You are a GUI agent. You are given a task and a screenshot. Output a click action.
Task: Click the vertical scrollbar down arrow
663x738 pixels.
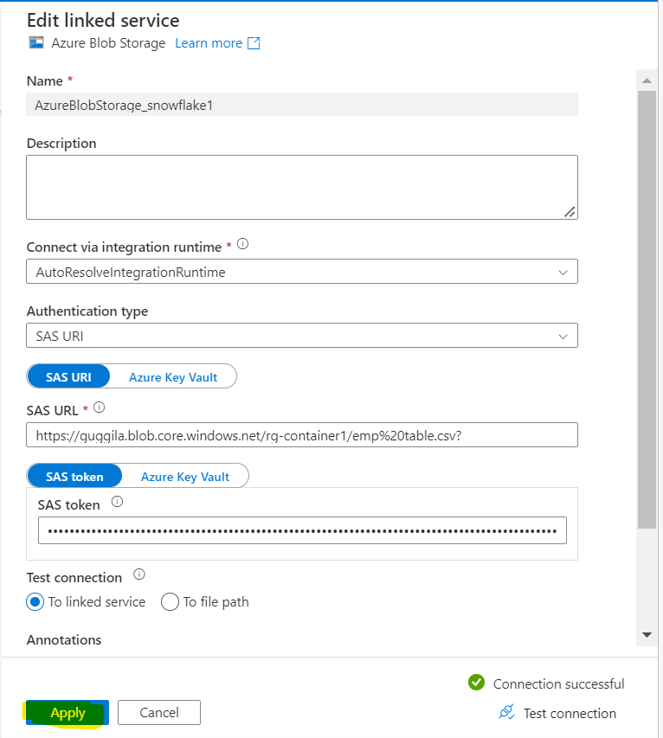coord(647,634)
